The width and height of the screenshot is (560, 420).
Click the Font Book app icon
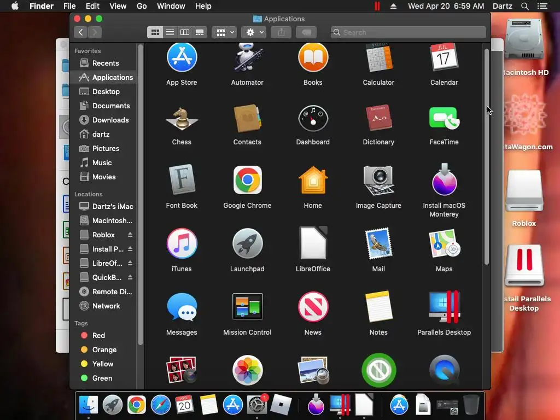(182, 179)
